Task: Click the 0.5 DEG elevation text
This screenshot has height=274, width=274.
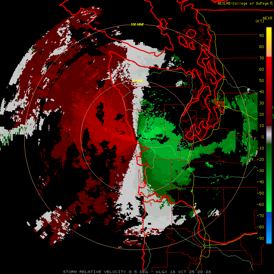Action: click(138, 272)
